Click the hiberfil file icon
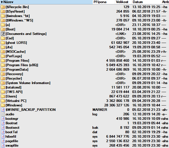Image resolution: width=169 pixels, height=148 pixels. tap(3, 136)
